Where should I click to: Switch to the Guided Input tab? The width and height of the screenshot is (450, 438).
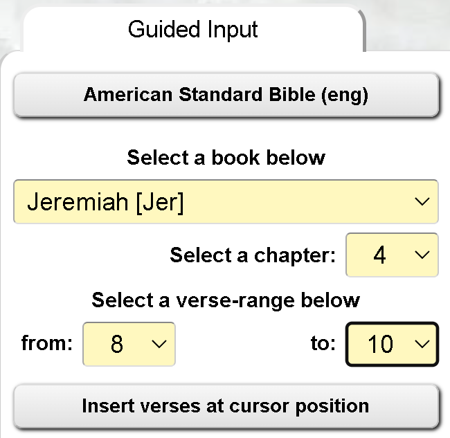[x=192, y=29]
